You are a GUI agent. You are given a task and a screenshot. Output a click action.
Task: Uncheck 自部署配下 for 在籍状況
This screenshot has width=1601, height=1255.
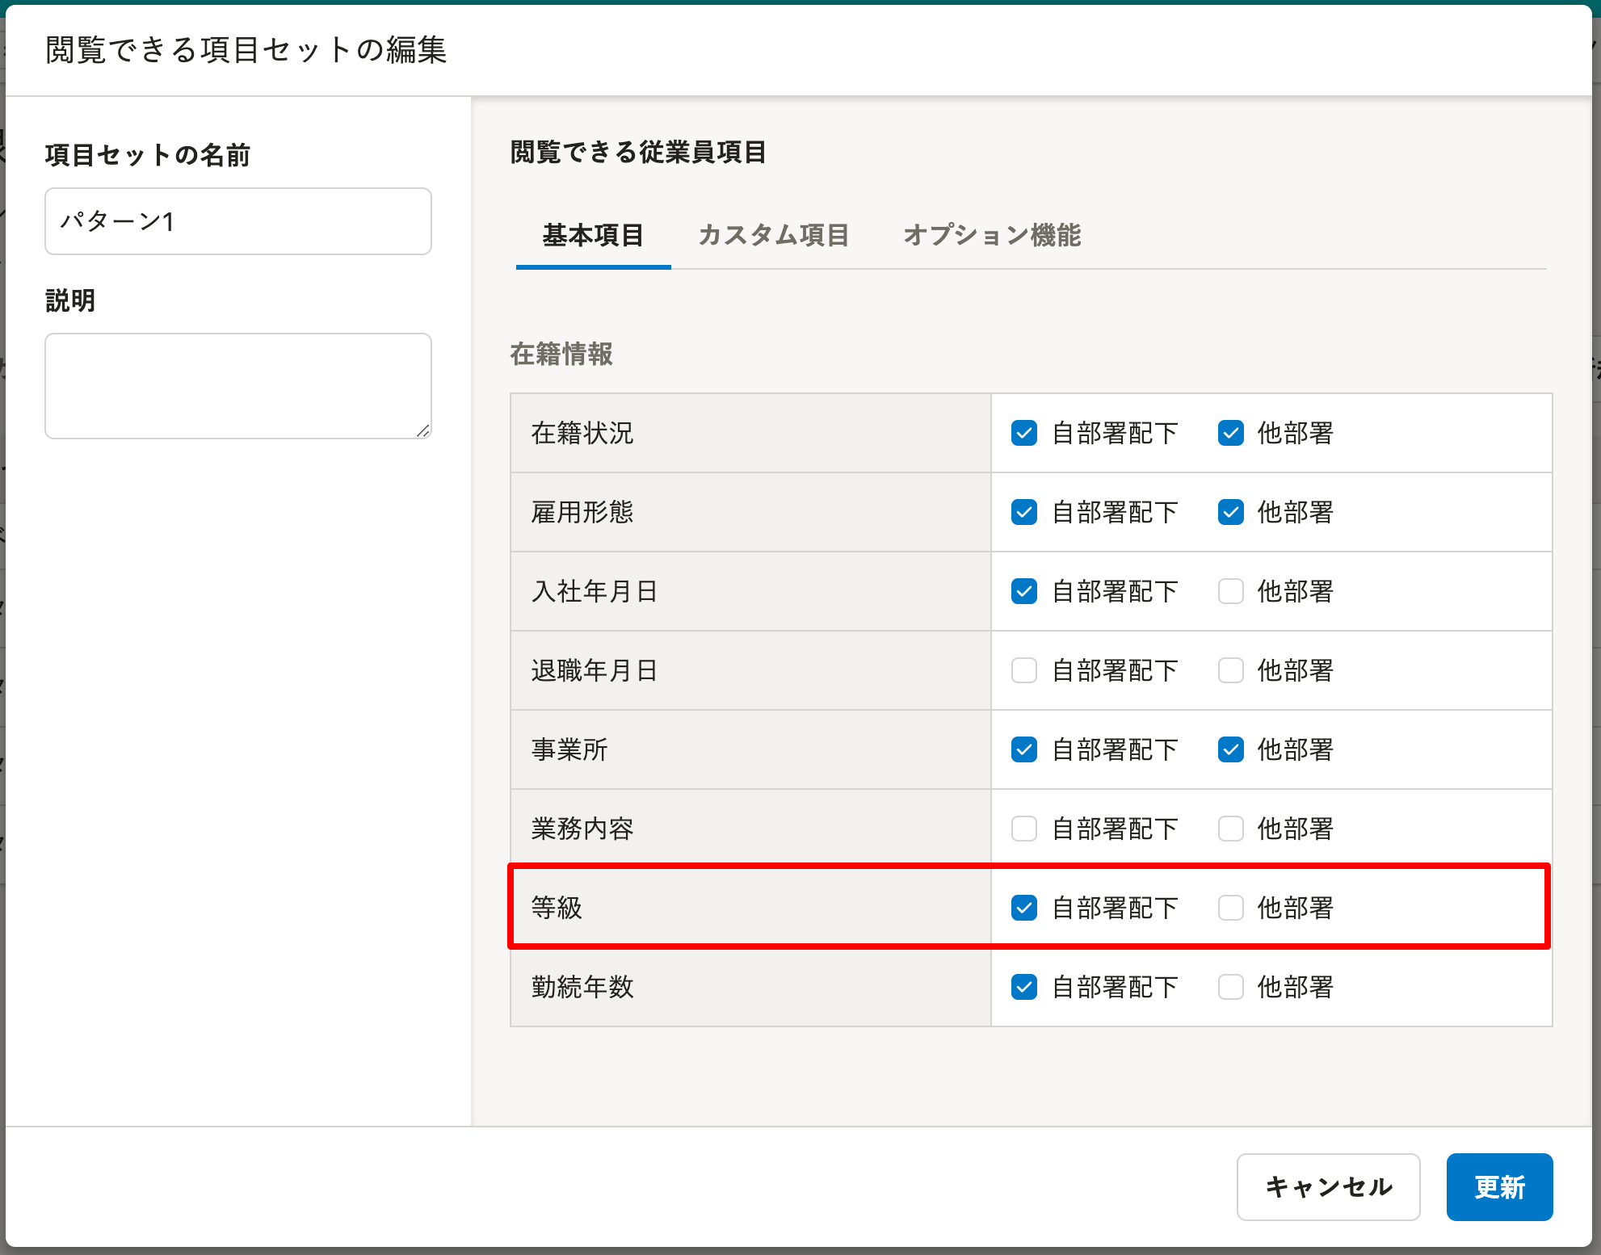tap(1023, 433)
